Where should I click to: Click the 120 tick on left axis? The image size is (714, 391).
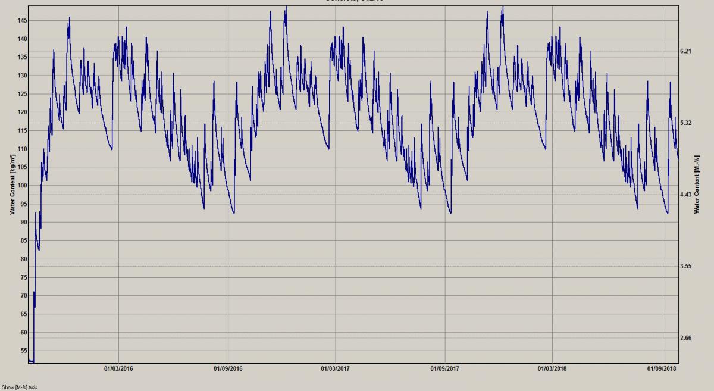[x=23, y=112]
